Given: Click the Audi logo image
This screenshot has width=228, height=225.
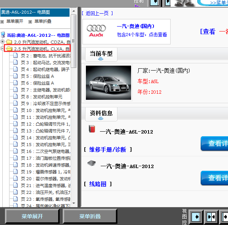Looking at the screenshot, I should pos(96,31).
